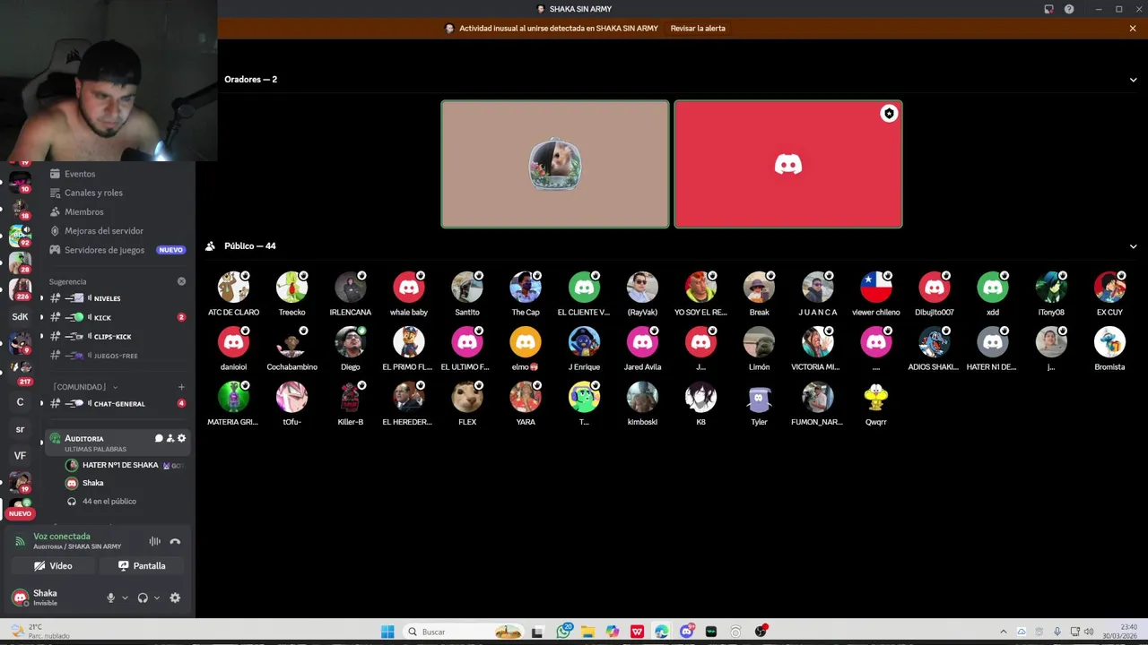Open server with 226 badge
The height and width of the screenshot is (645, 1148).
[20, 288]
